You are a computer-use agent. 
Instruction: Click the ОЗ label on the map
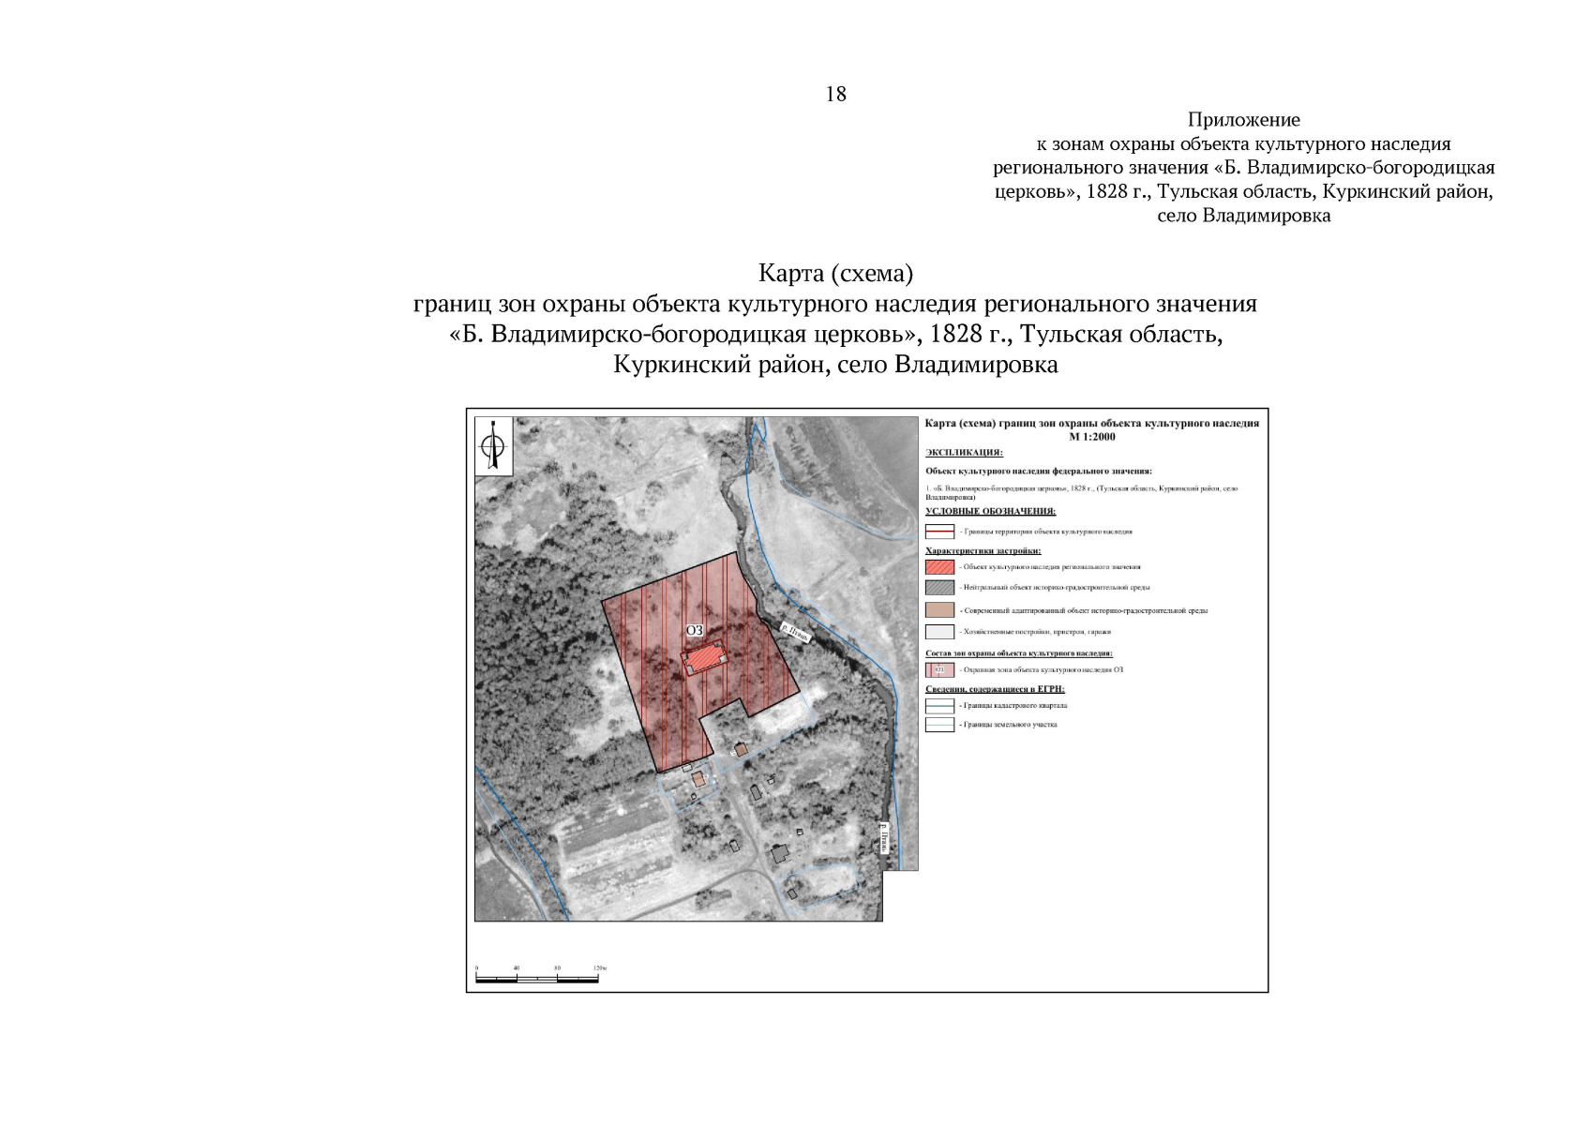(694, 631)
